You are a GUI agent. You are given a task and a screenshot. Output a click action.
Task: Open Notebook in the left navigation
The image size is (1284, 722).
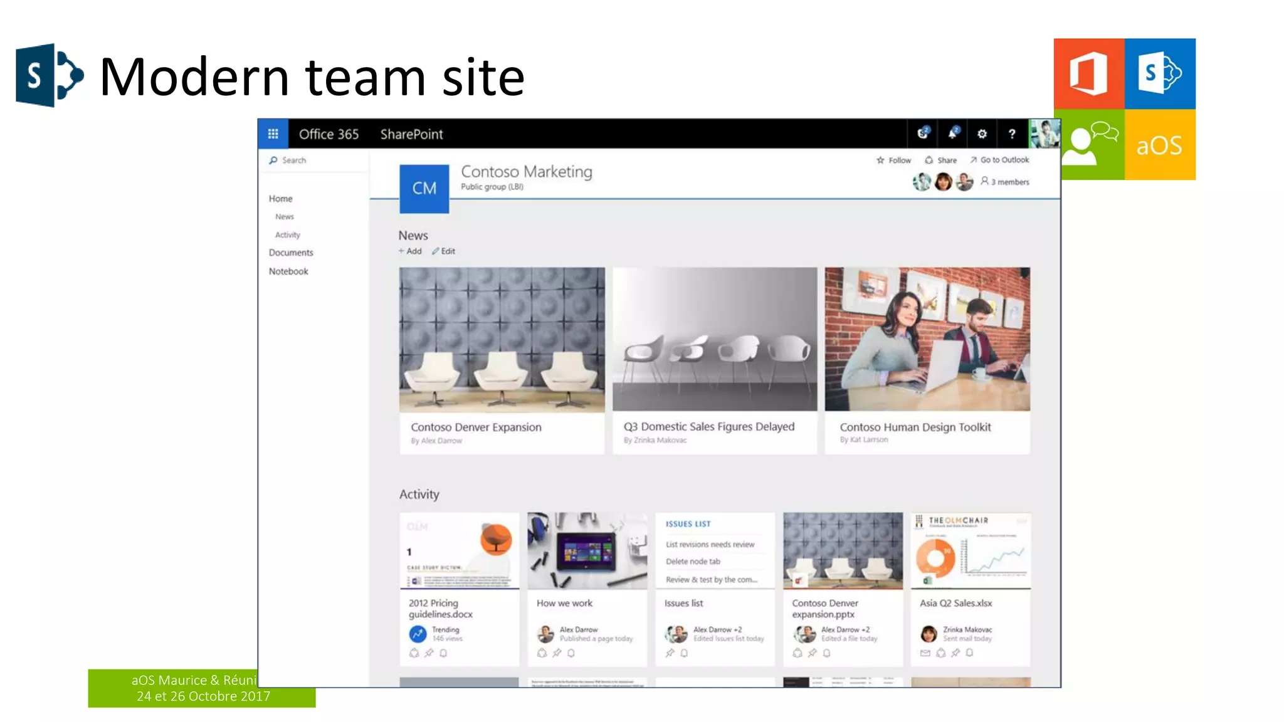[288, 271]
